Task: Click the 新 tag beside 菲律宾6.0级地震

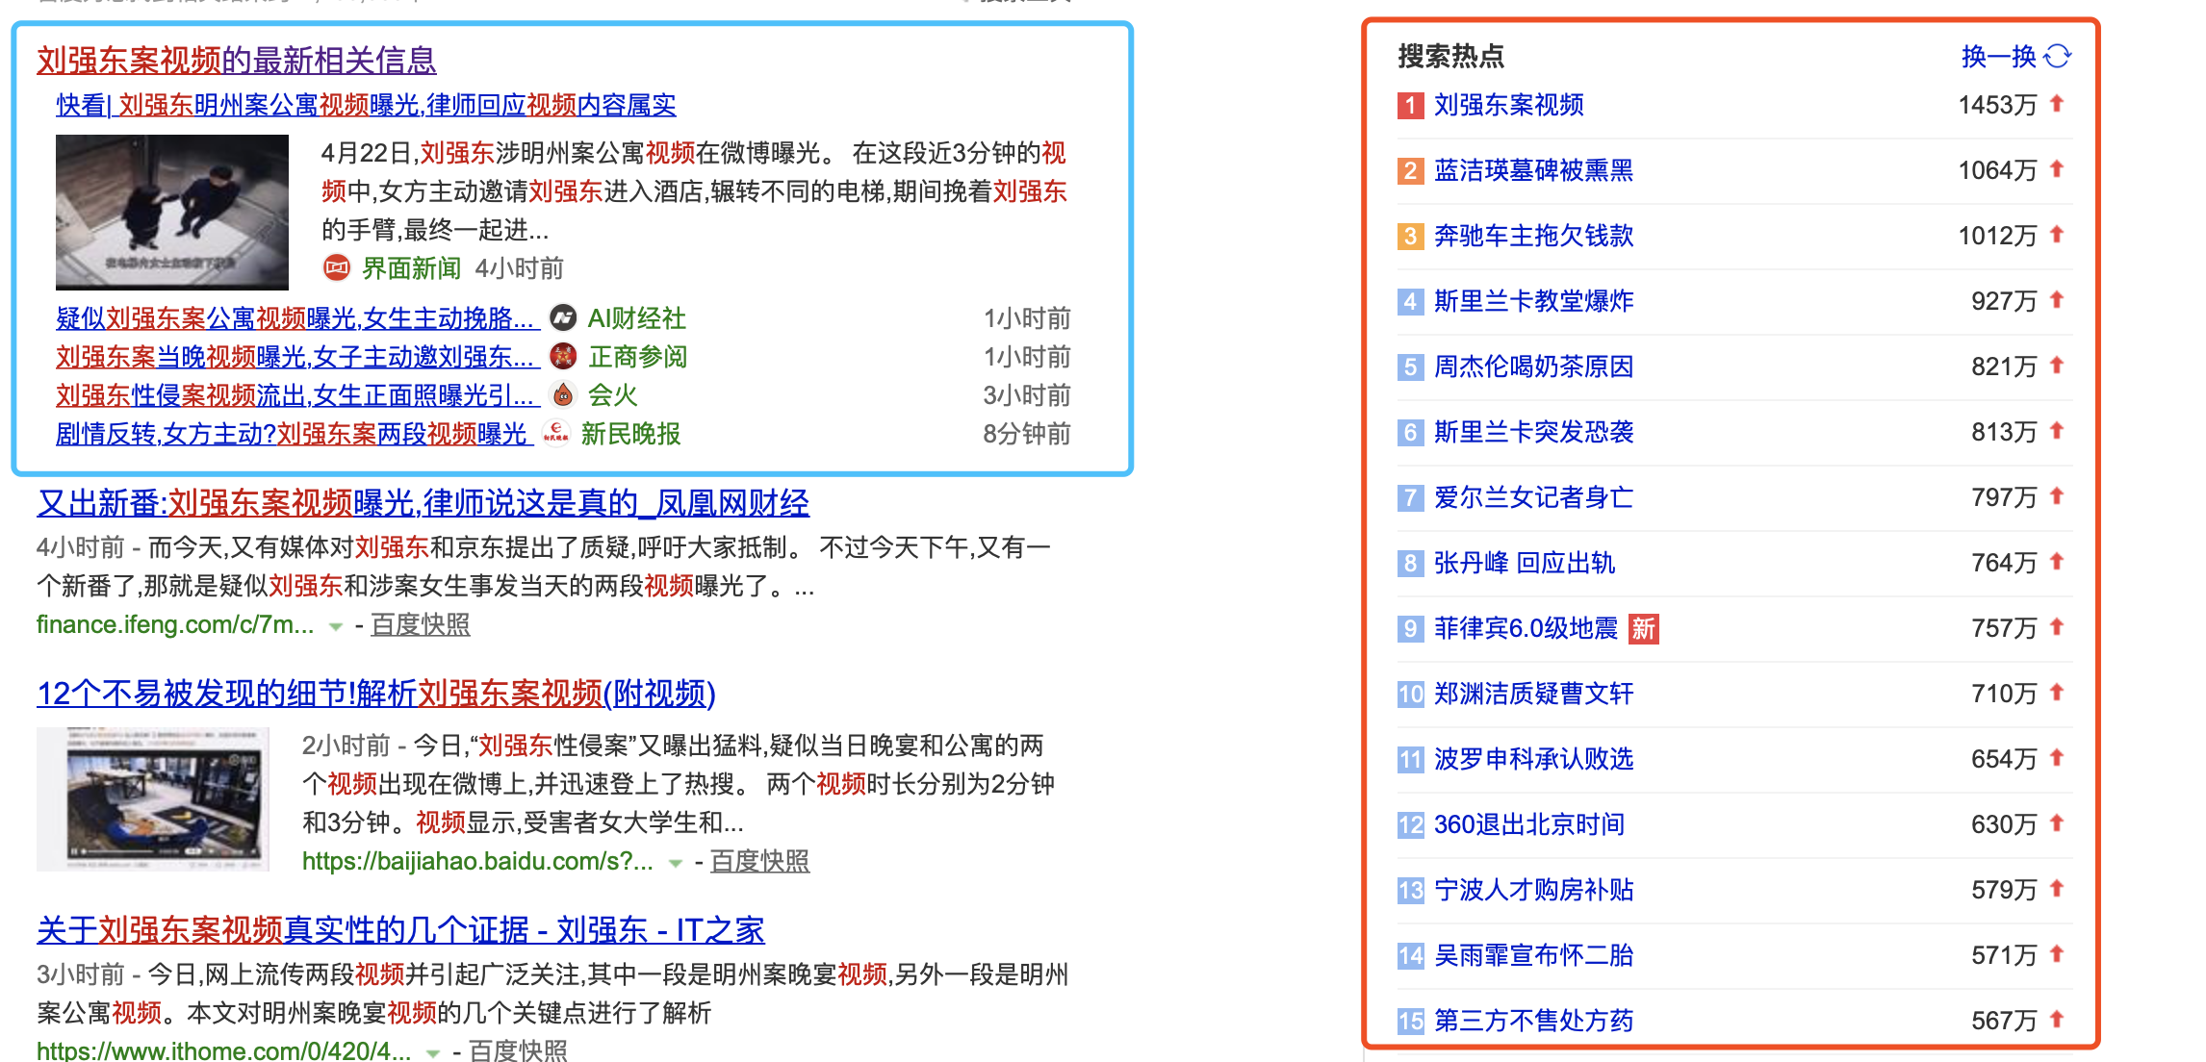Action: (x=1643, y=629)
